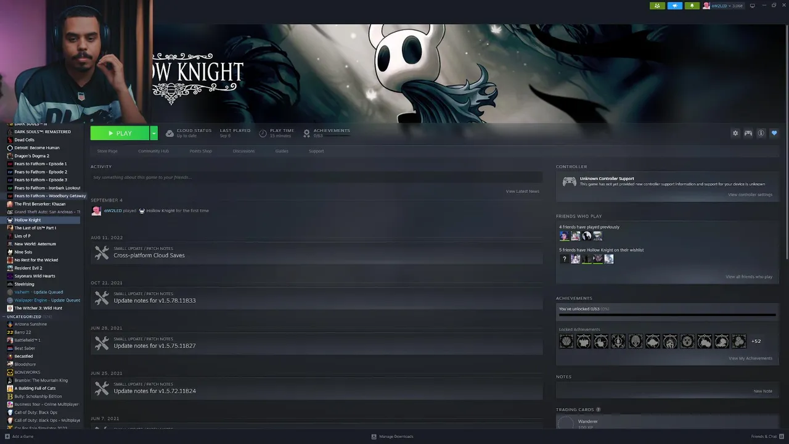The image size is (789, 444).
Task: Click the Add a Game plus icon
Action: 7,437
